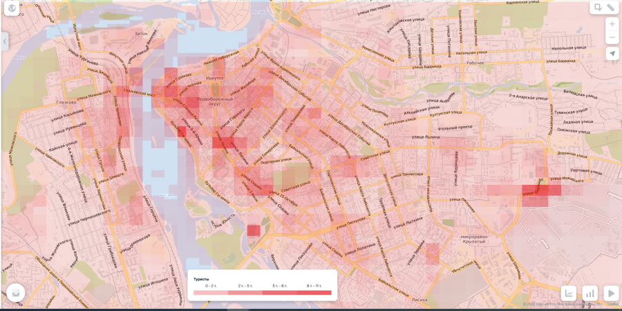
Task: Click the Leaflet attribution link
Action: (613, 304)
